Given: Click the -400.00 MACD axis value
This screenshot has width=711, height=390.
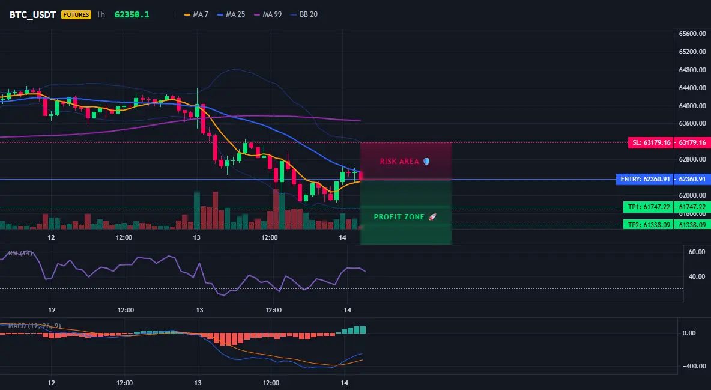Looking at the screenshot, I should click(695, 367).
